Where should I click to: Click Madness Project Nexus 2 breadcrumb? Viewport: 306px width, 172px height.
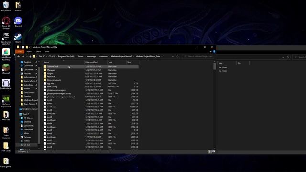point(121,56)
